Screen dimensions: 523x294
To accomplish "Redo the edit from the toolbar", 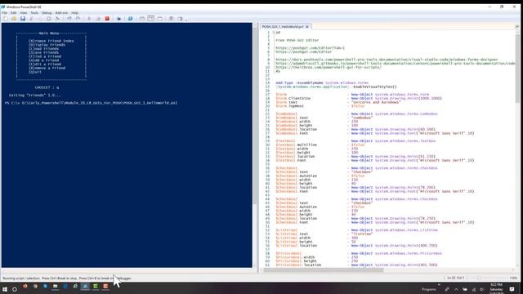I will click(x=78, y=18).
